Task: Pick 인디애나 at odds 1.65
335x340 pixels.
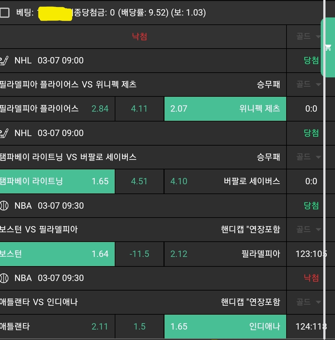Action: coord(225,326)
